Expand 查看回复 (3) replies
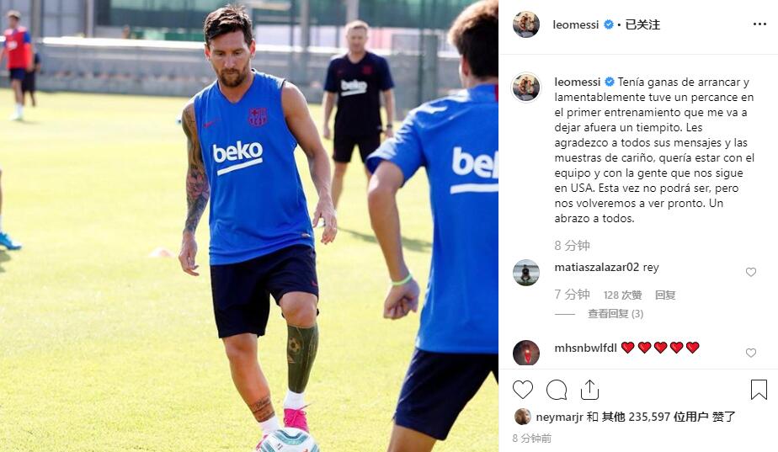This screenshot has height=452, width=778. pos(615,314)
